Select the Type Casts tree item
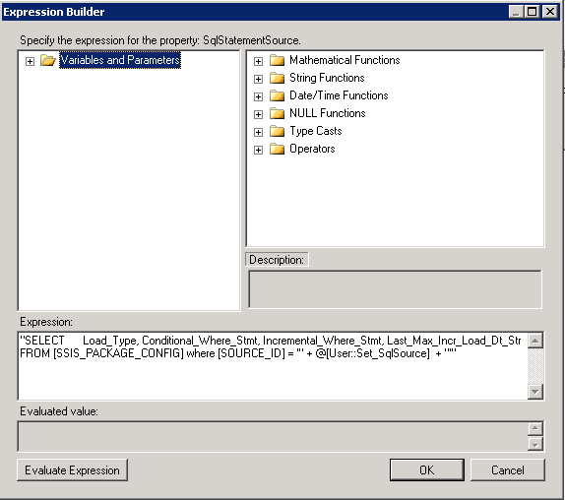Viewport: 565px width, 500px height. [316, 131]
